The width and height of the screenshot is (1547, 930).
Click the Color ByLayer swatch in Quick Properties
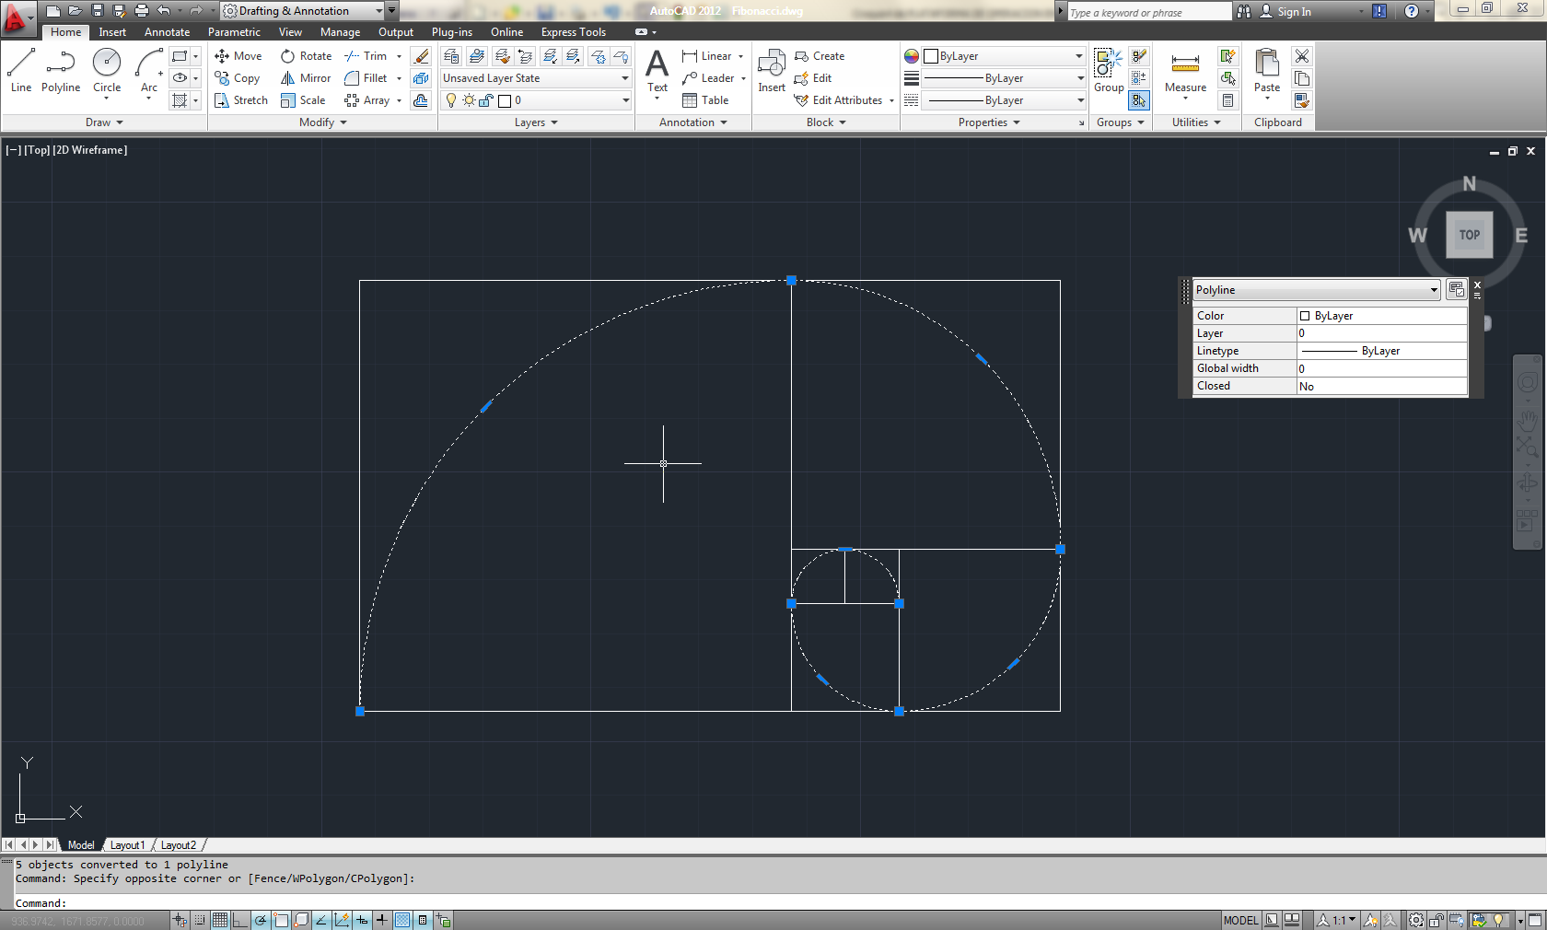[x=1304, y=316]
